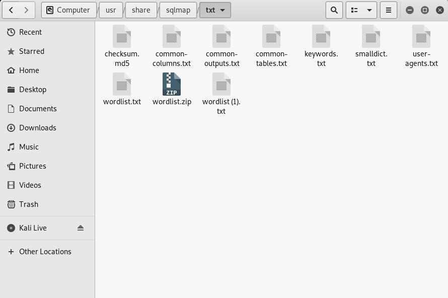Open the txt breadcrumb dropdown arrow
This screenshot has height=298, width=448.
(222, 10)
